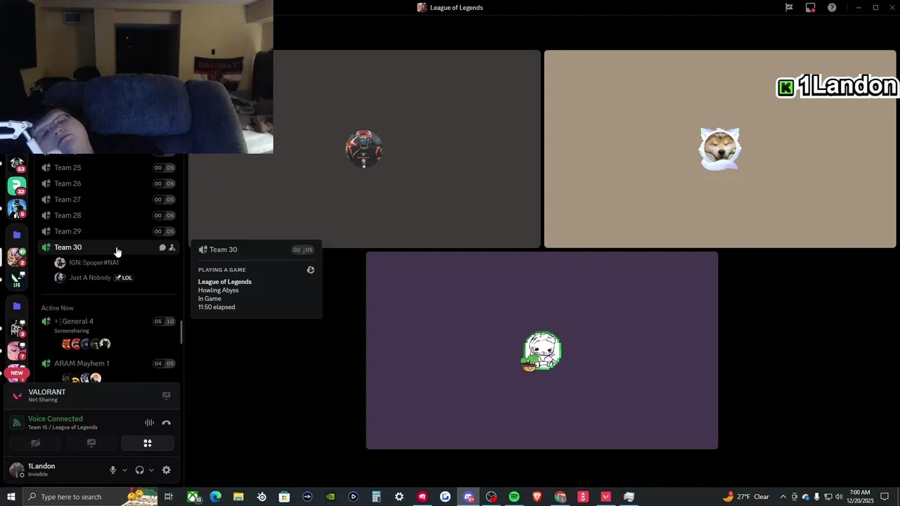This screenshot has width=900, height=506.
Task: Click 1Landon user profile avatar
Action: click(x=17, y=469)
